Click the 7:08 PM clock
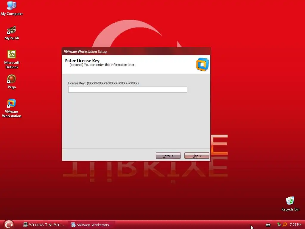Screen dimensions: 305x229 tap(295, 225)
